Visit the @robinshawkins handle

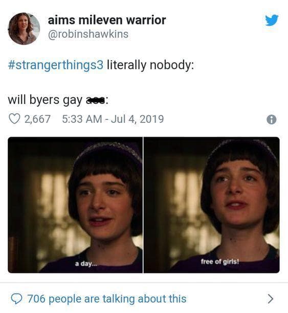click(x=88, y=34)
